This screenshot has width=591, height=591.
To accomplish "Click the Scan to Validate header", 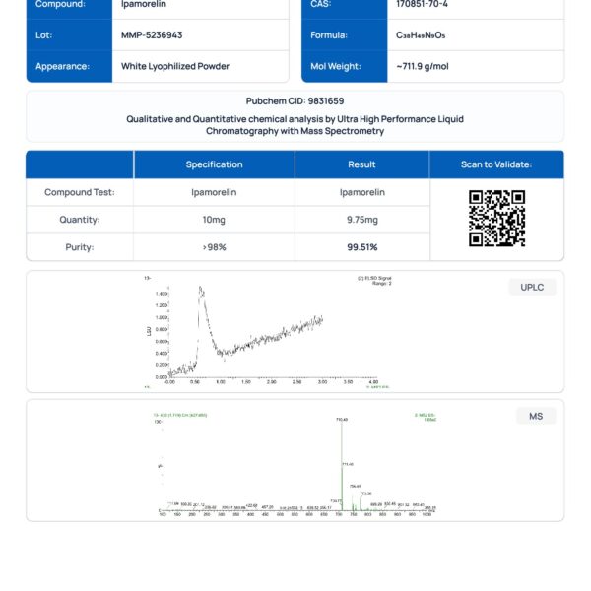I will (496, 164).
